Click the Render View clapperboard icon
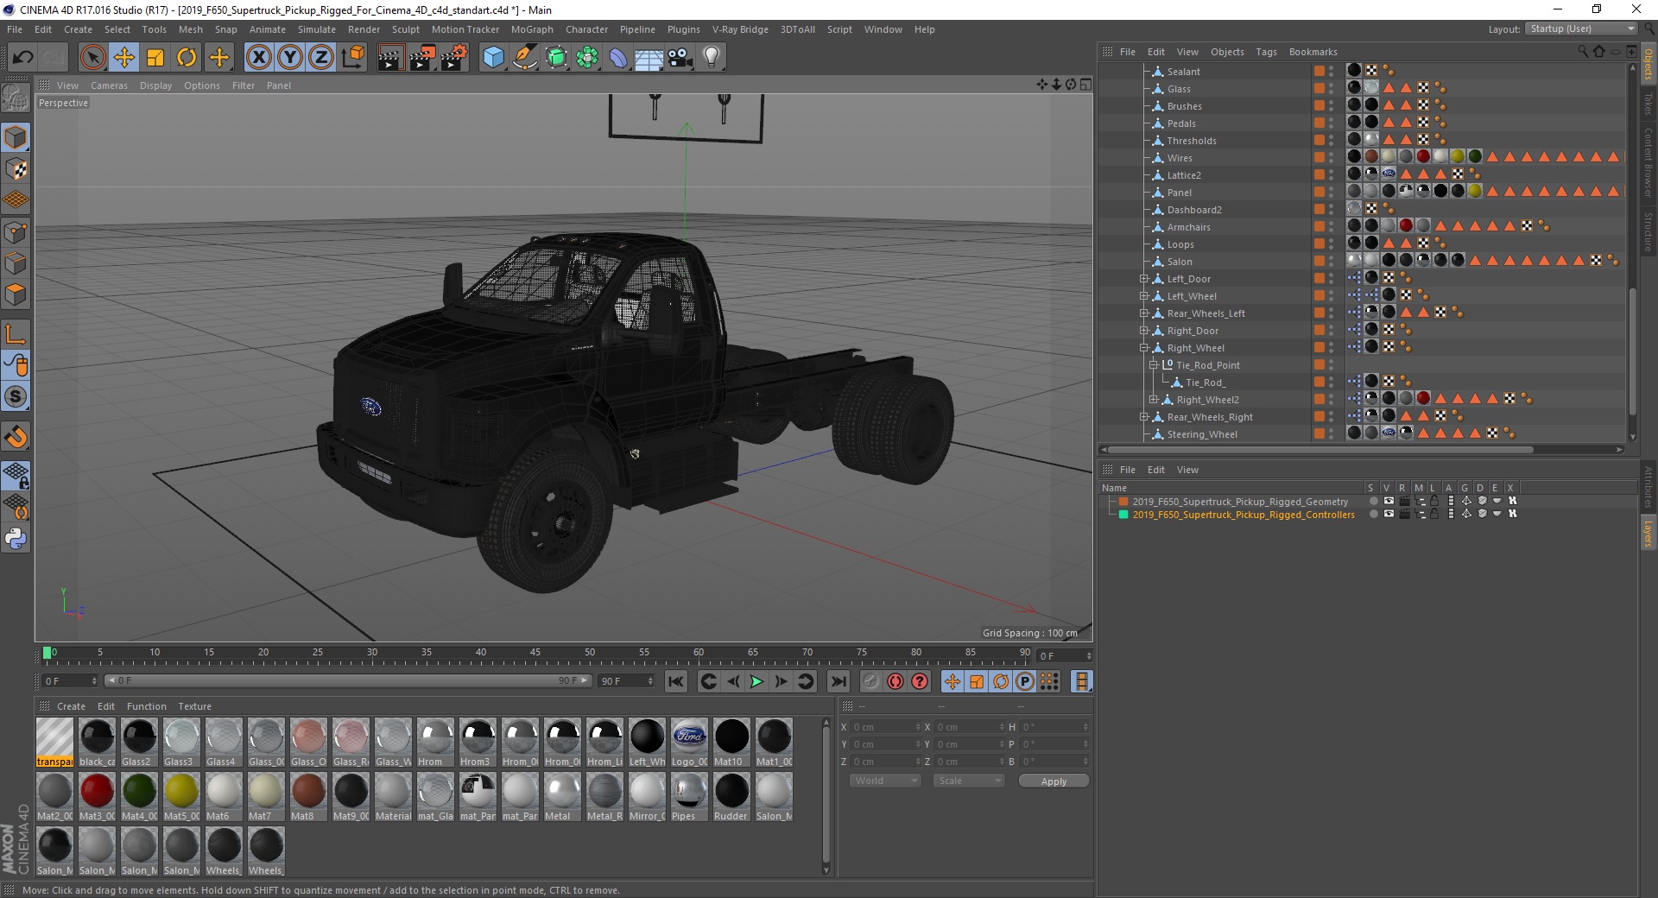The width and height of the screenshot is (1658, 898). (x=390, y=58)
